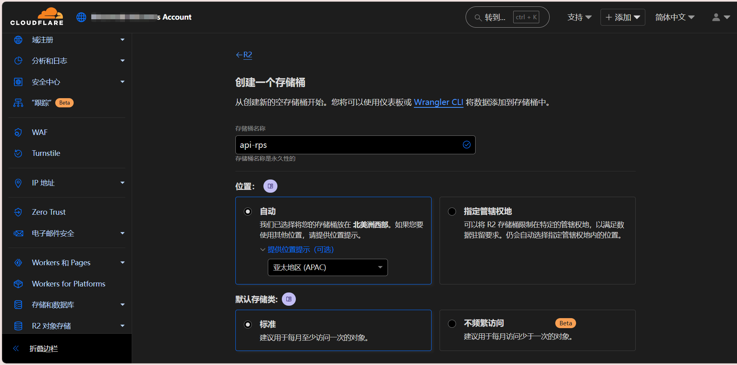This screenshot has width=737, height=365.
Task: Open the 支持 support menu
Action: 579,17
